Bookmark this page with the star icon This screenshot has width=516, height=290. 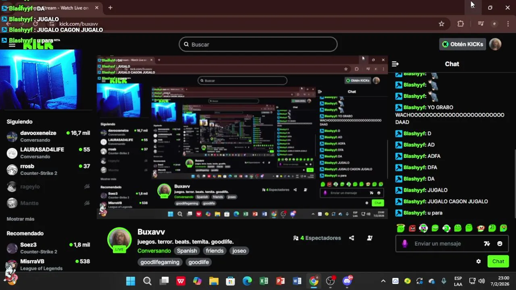pos(441,24)
